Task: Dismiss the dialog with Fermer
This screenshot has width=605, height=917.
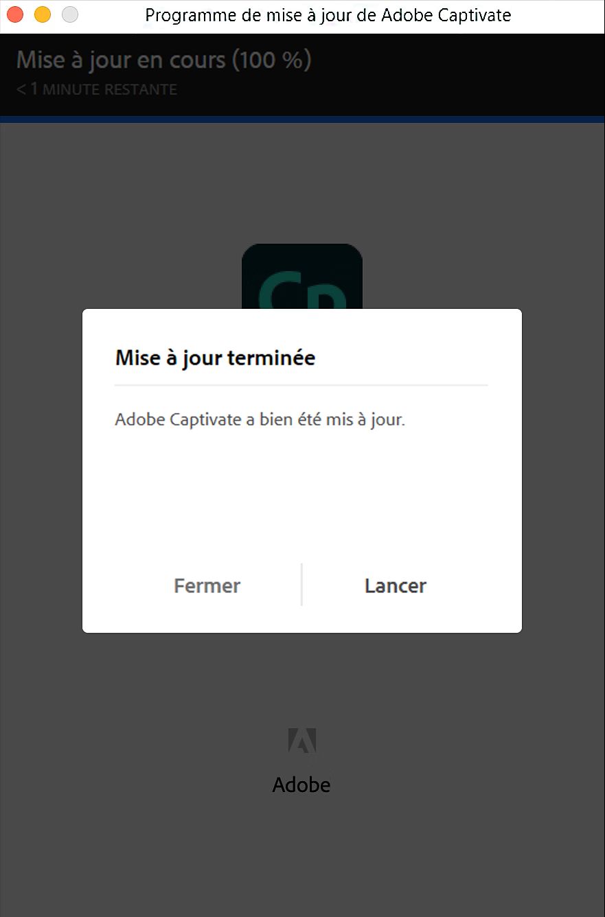Action: pos(207,585)
